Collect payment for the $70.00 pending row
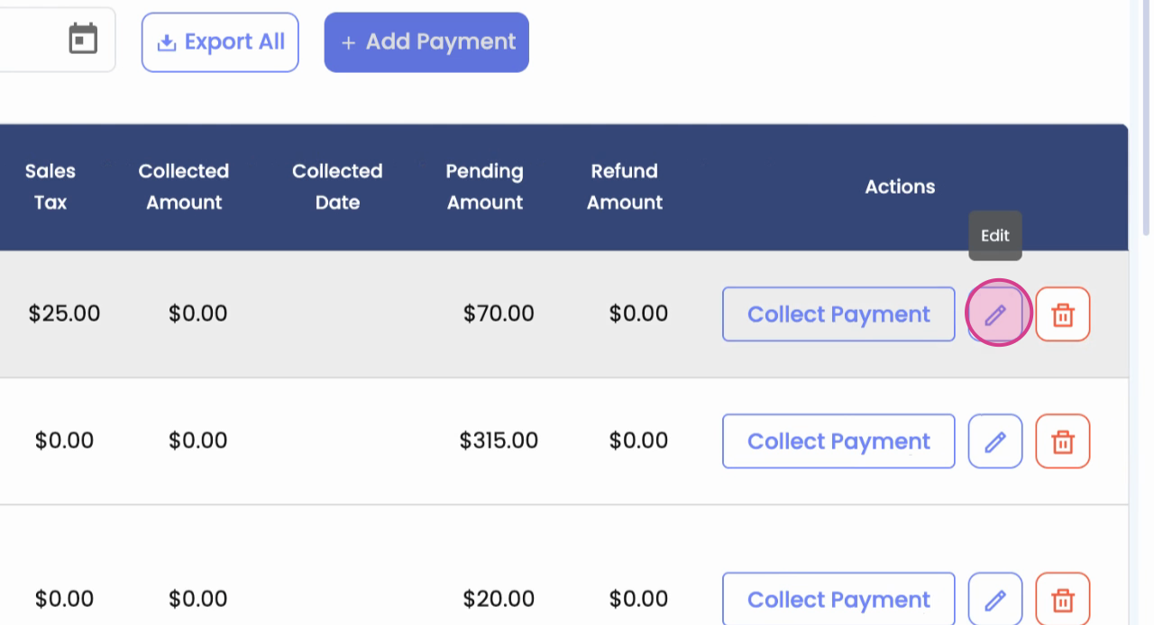This screenshot has height=625, width=1154. click(x=838, y=314)
